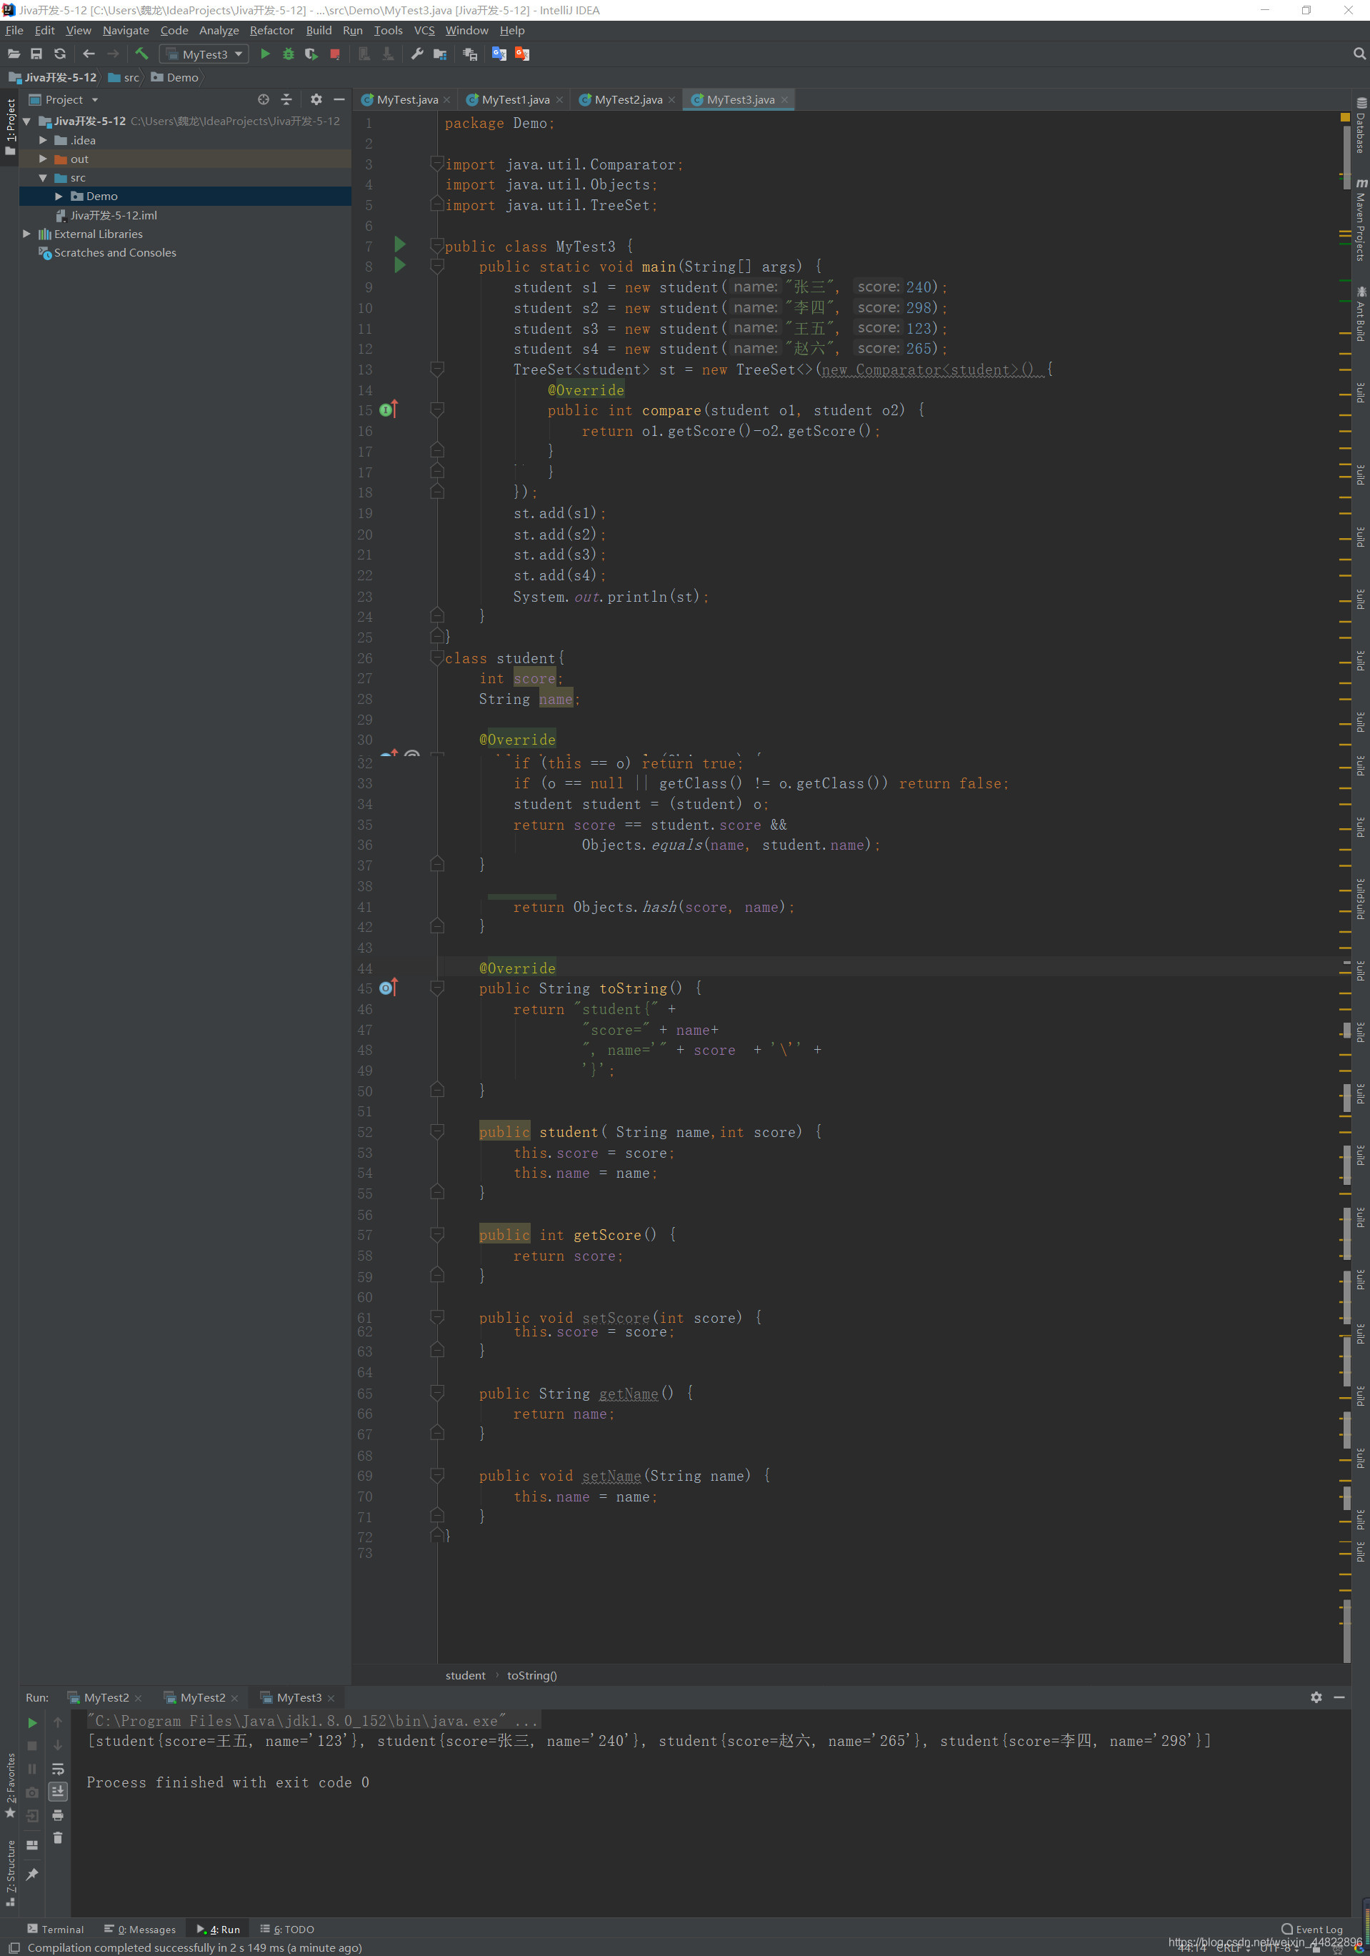Viewport: 1370px width, 1956px height.
Task: Expand External Libraries node
Action: pos(27,234)
